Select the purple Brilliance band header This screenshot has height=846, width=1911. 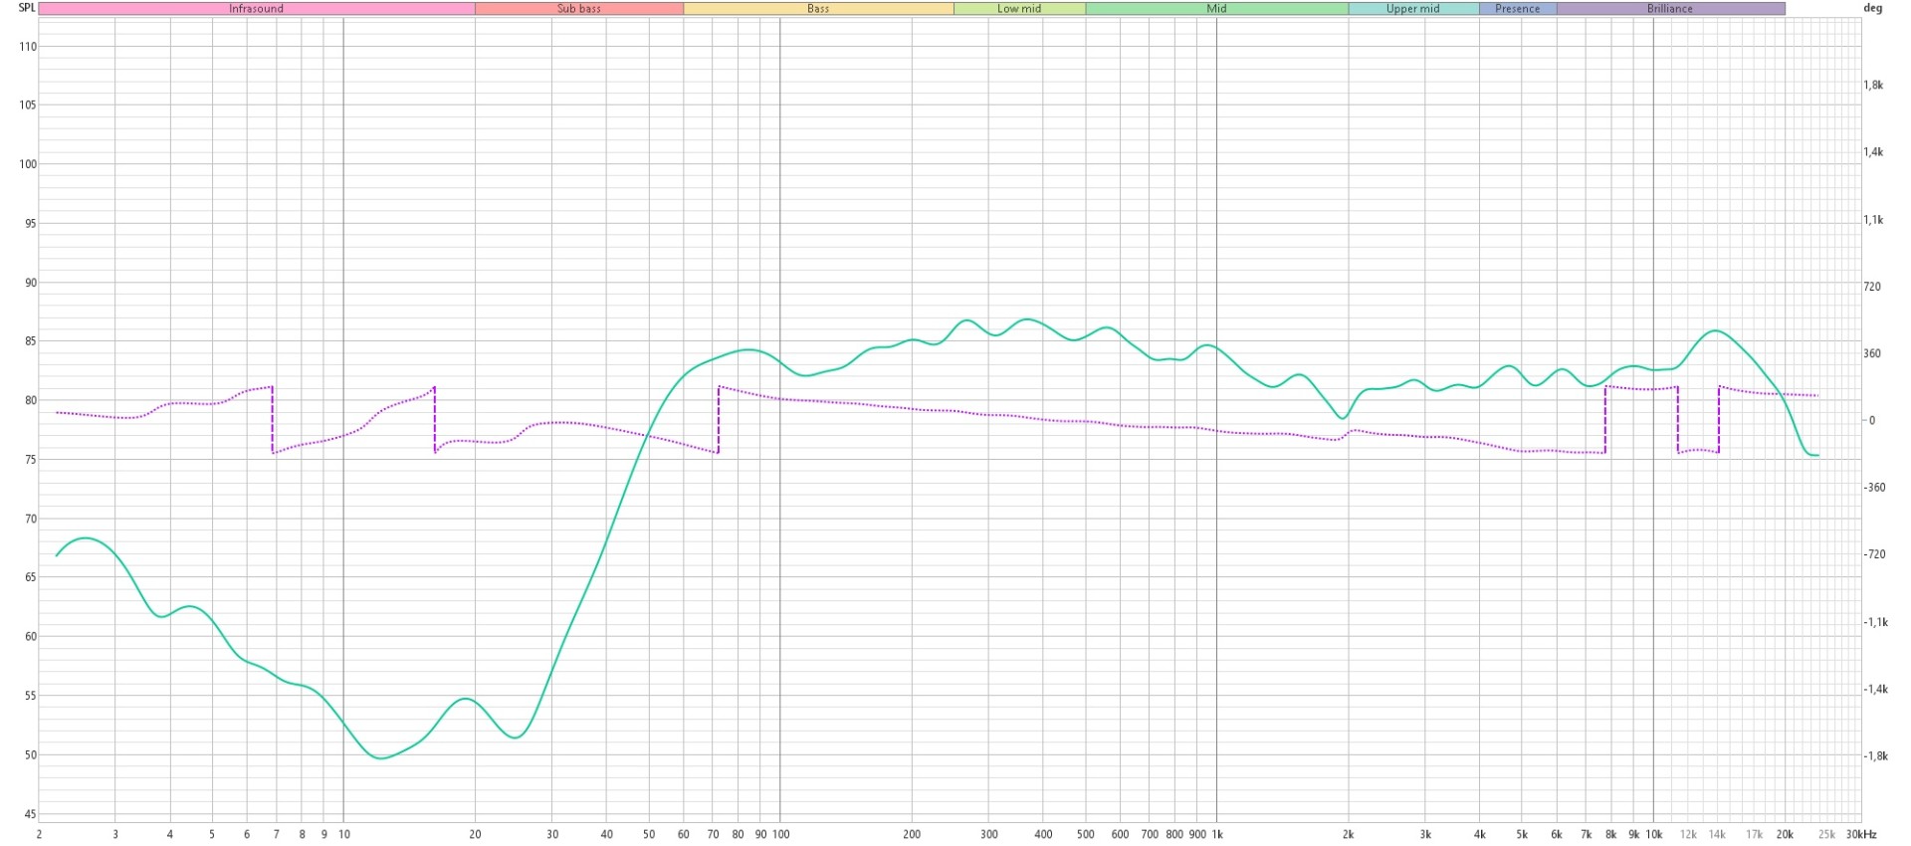1669,9
